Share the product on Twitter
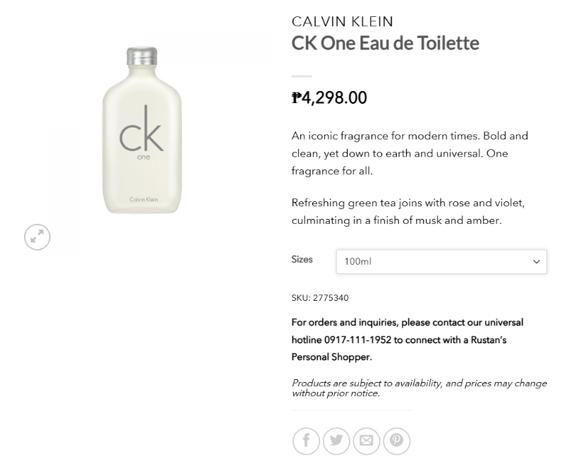 point(336,441)
